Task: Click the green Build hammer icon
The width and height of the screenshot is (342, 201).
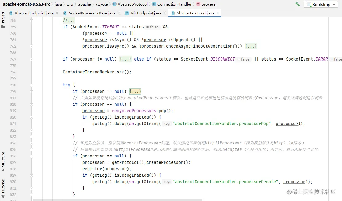Action: click(x=297, y=4)
